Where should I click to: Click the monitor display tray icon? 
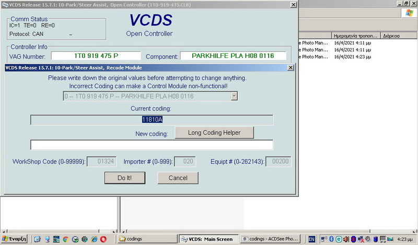tap(383, 239)
